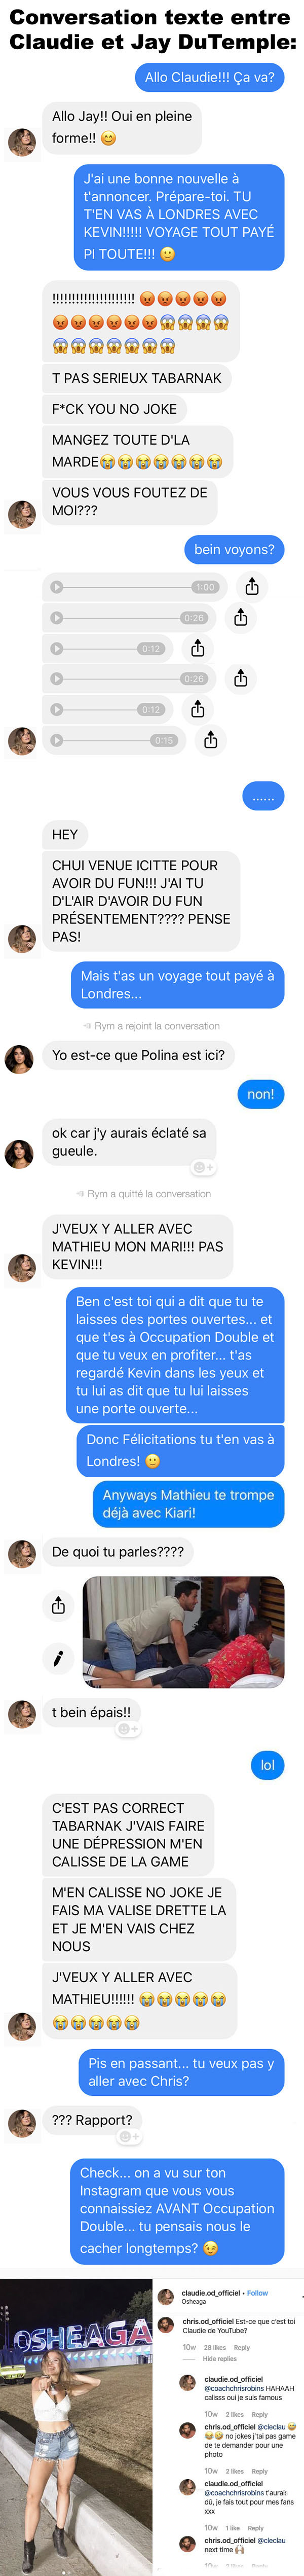Play the 0:15 voice message
Viewport: 304px width, 2576px height.
57,740
